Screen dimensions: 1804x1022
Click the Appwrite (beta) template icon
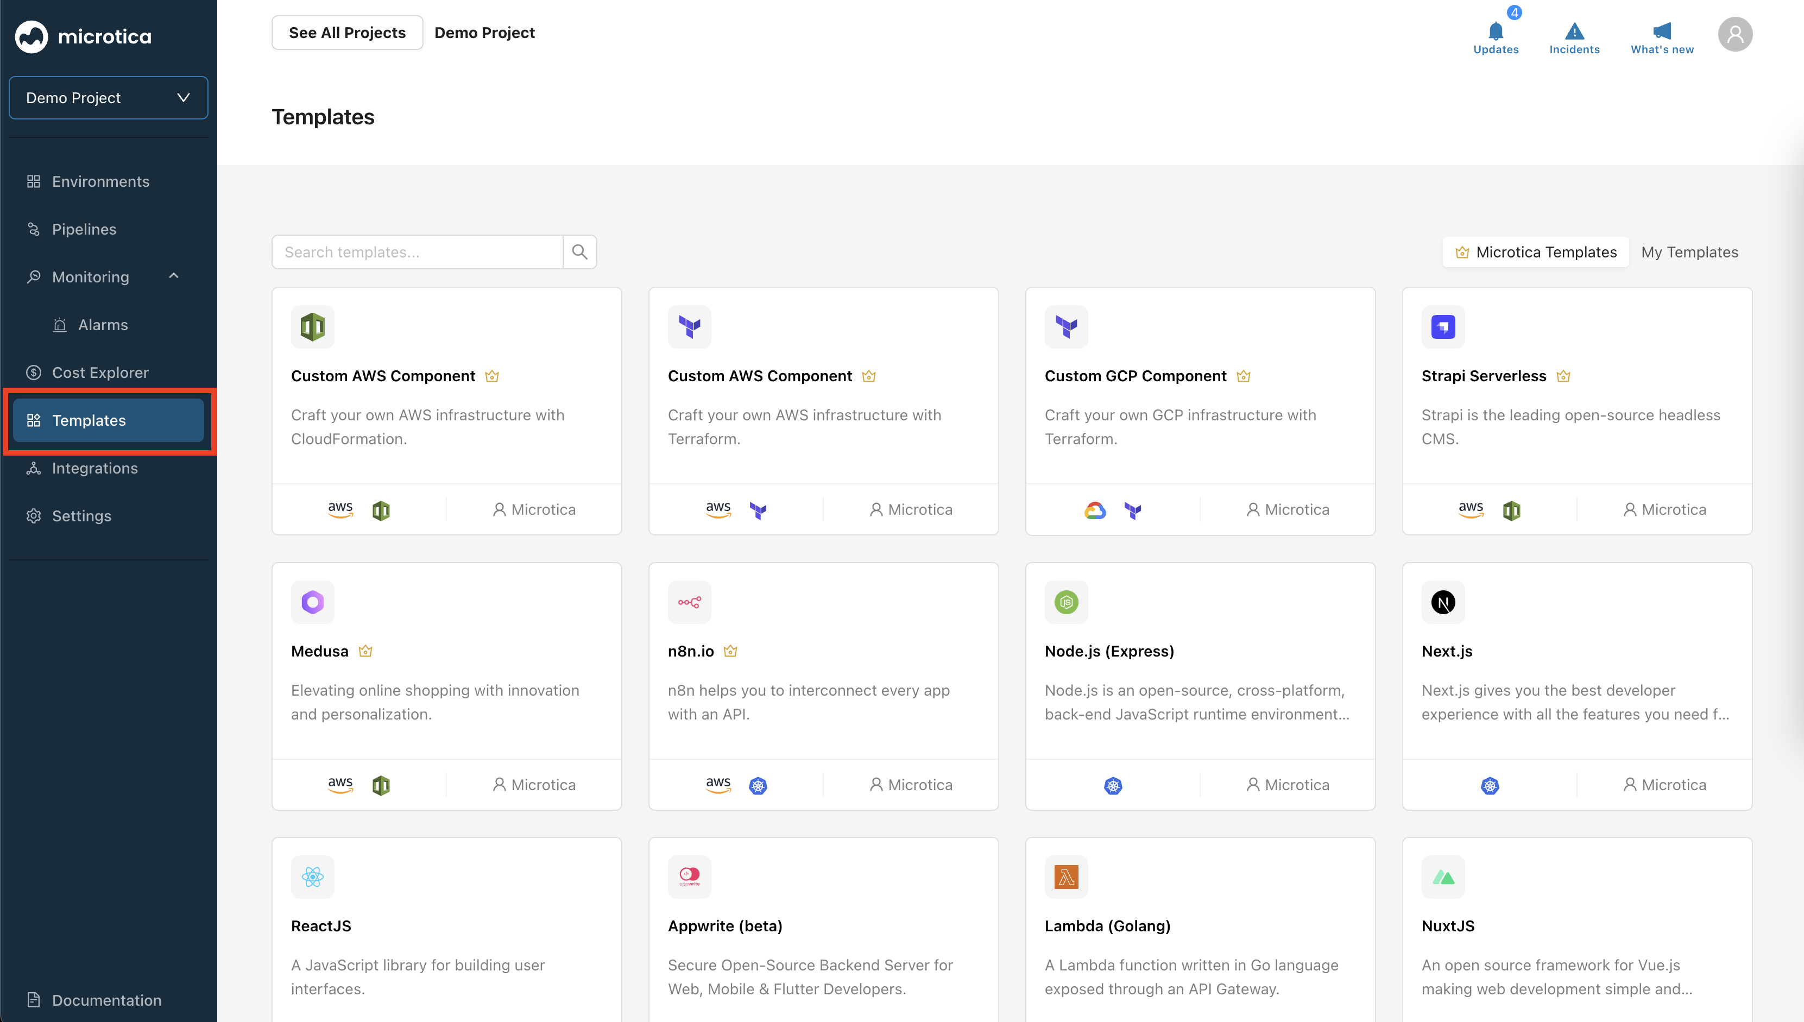[689, 876]
